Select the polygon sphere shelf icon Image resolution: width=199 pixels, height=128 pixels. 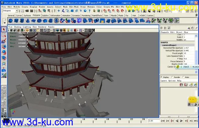coord(11,21)
